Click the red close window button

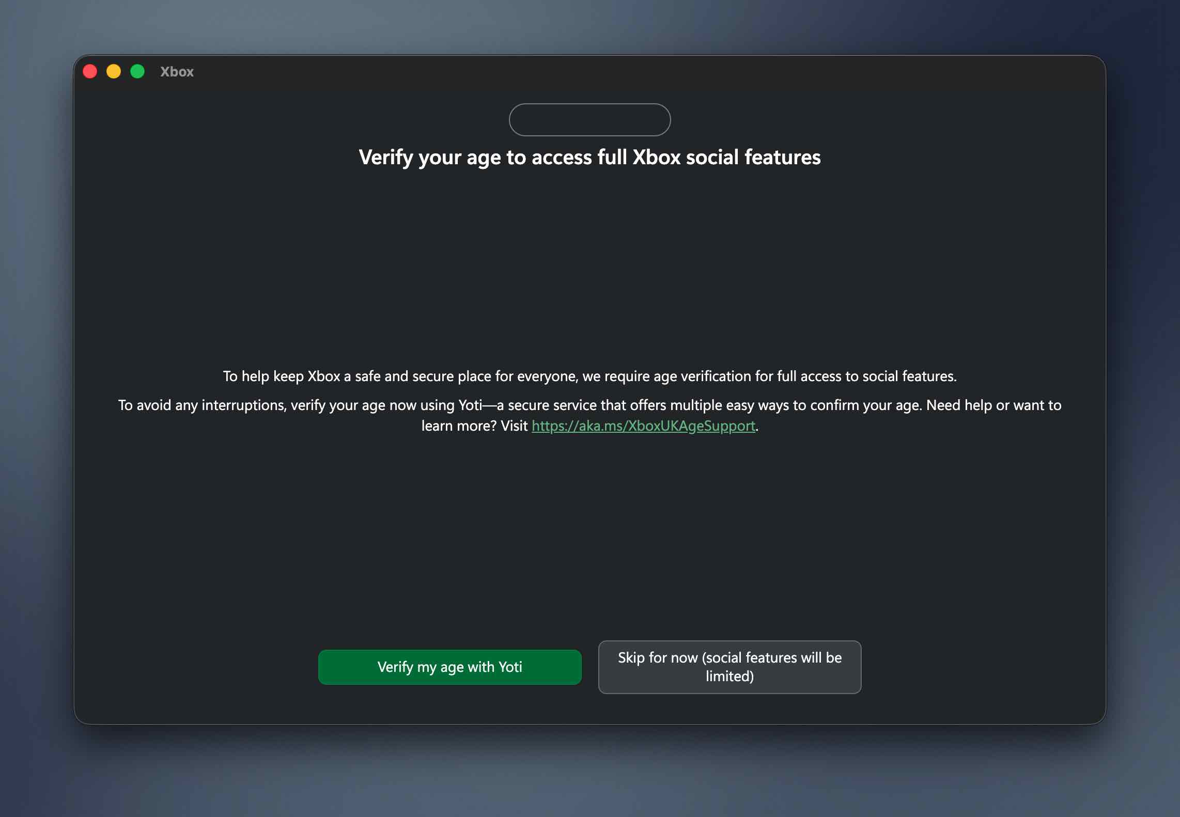90,71
